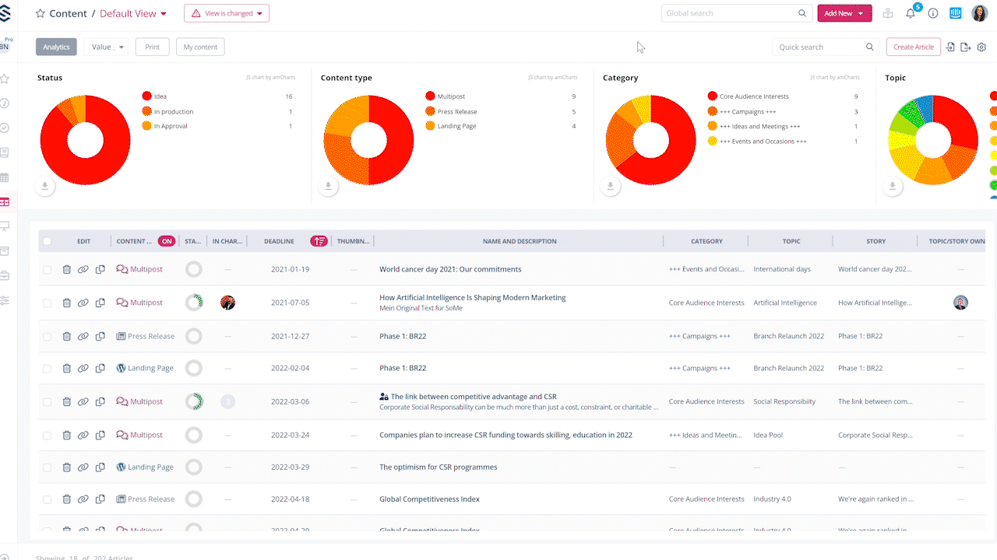Open the Value dropdown
The width and height of the screenshot is (997, 560).
(x=105, y=47)
